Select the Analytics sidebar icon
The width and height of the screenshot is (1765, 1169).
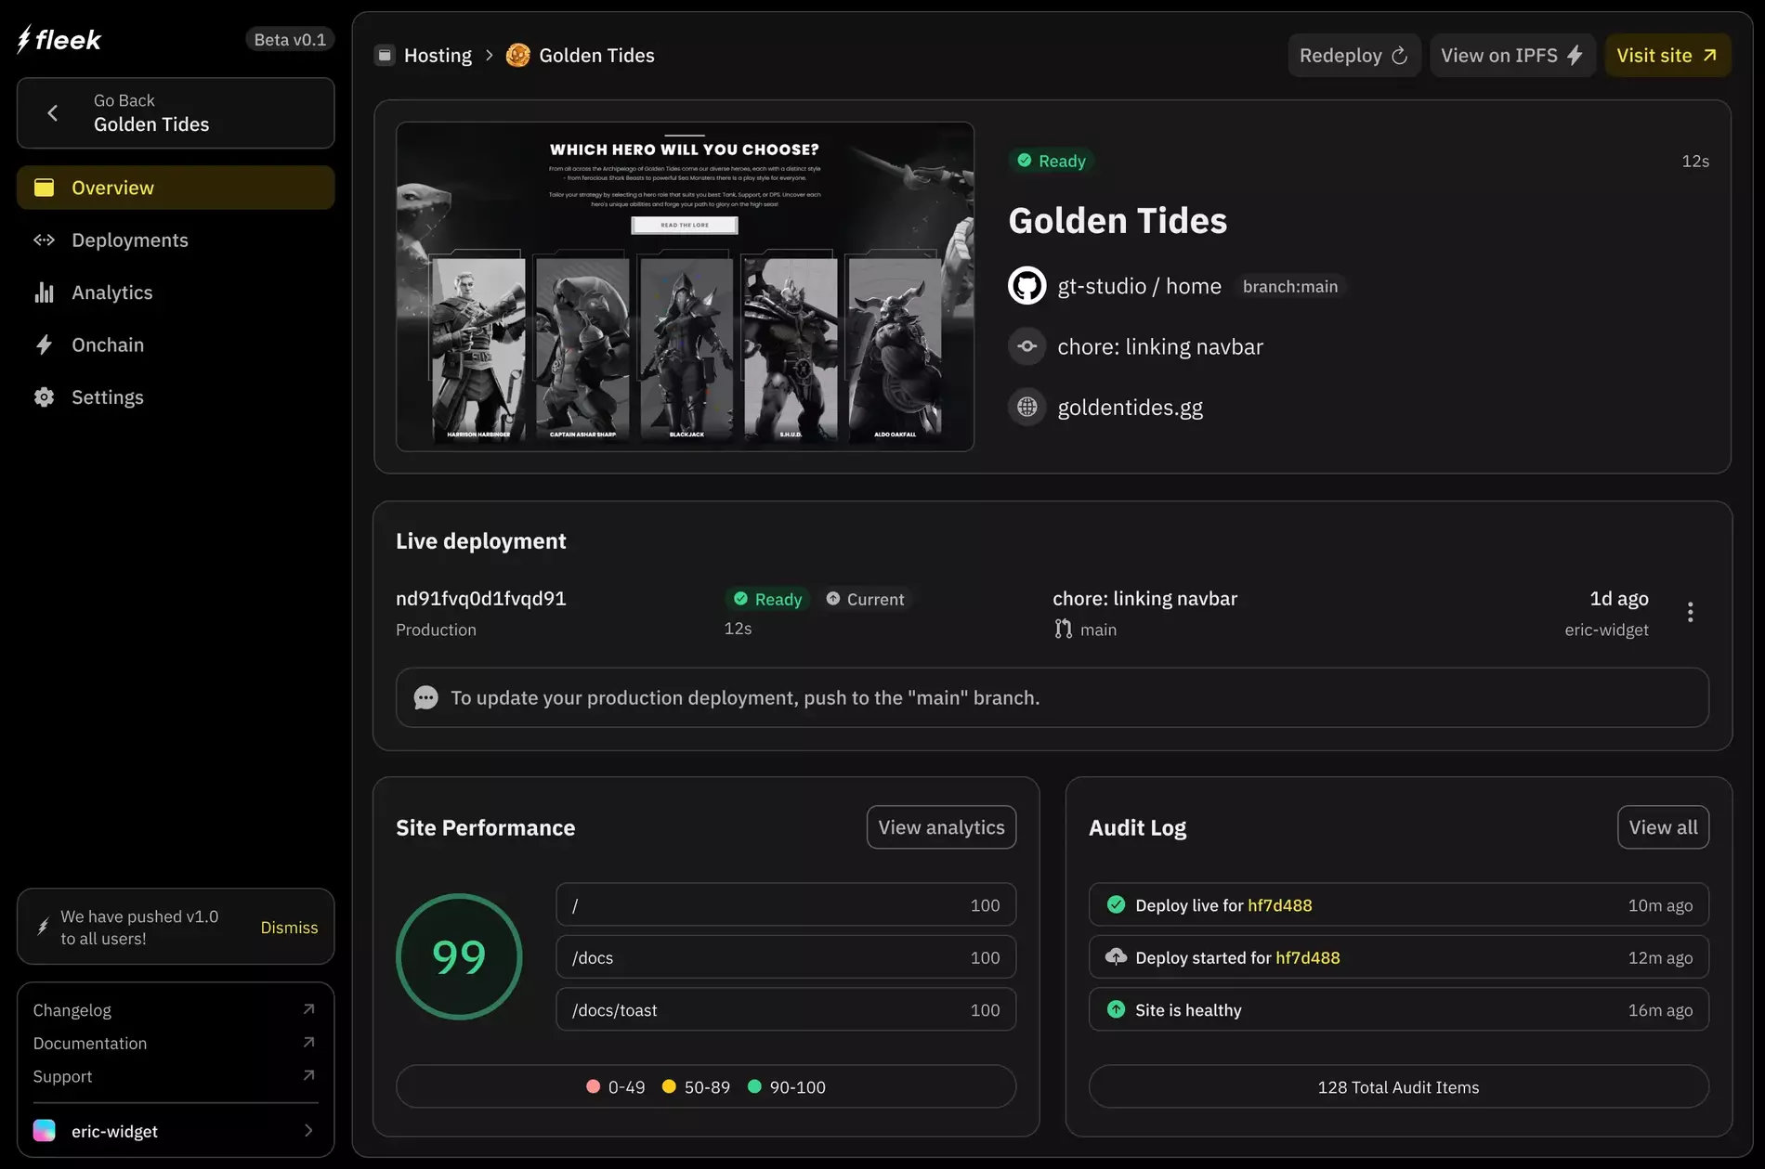click(44, 292)
